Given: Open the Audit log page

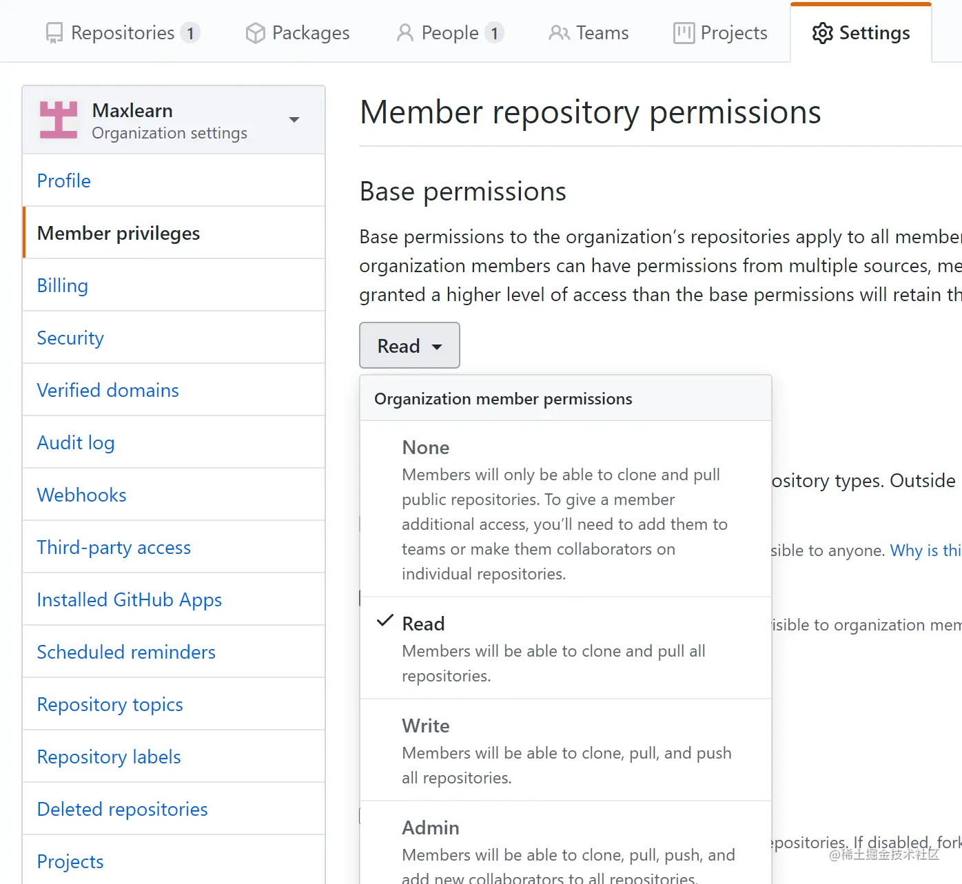Looking at the screenshot, I should click(x=76, y=443).
